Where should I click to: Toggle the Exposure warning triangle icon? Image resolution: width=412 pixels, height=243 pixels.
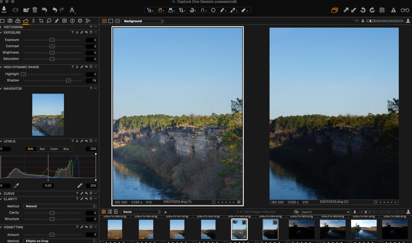tap(393, 10)
